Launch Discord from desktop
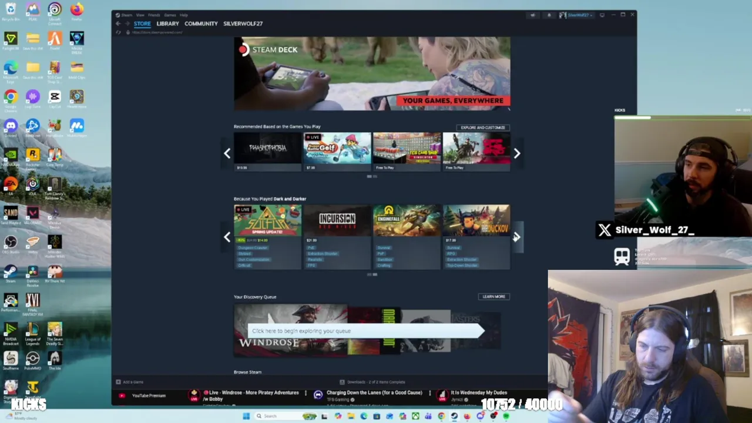 (x=11, y=127)
